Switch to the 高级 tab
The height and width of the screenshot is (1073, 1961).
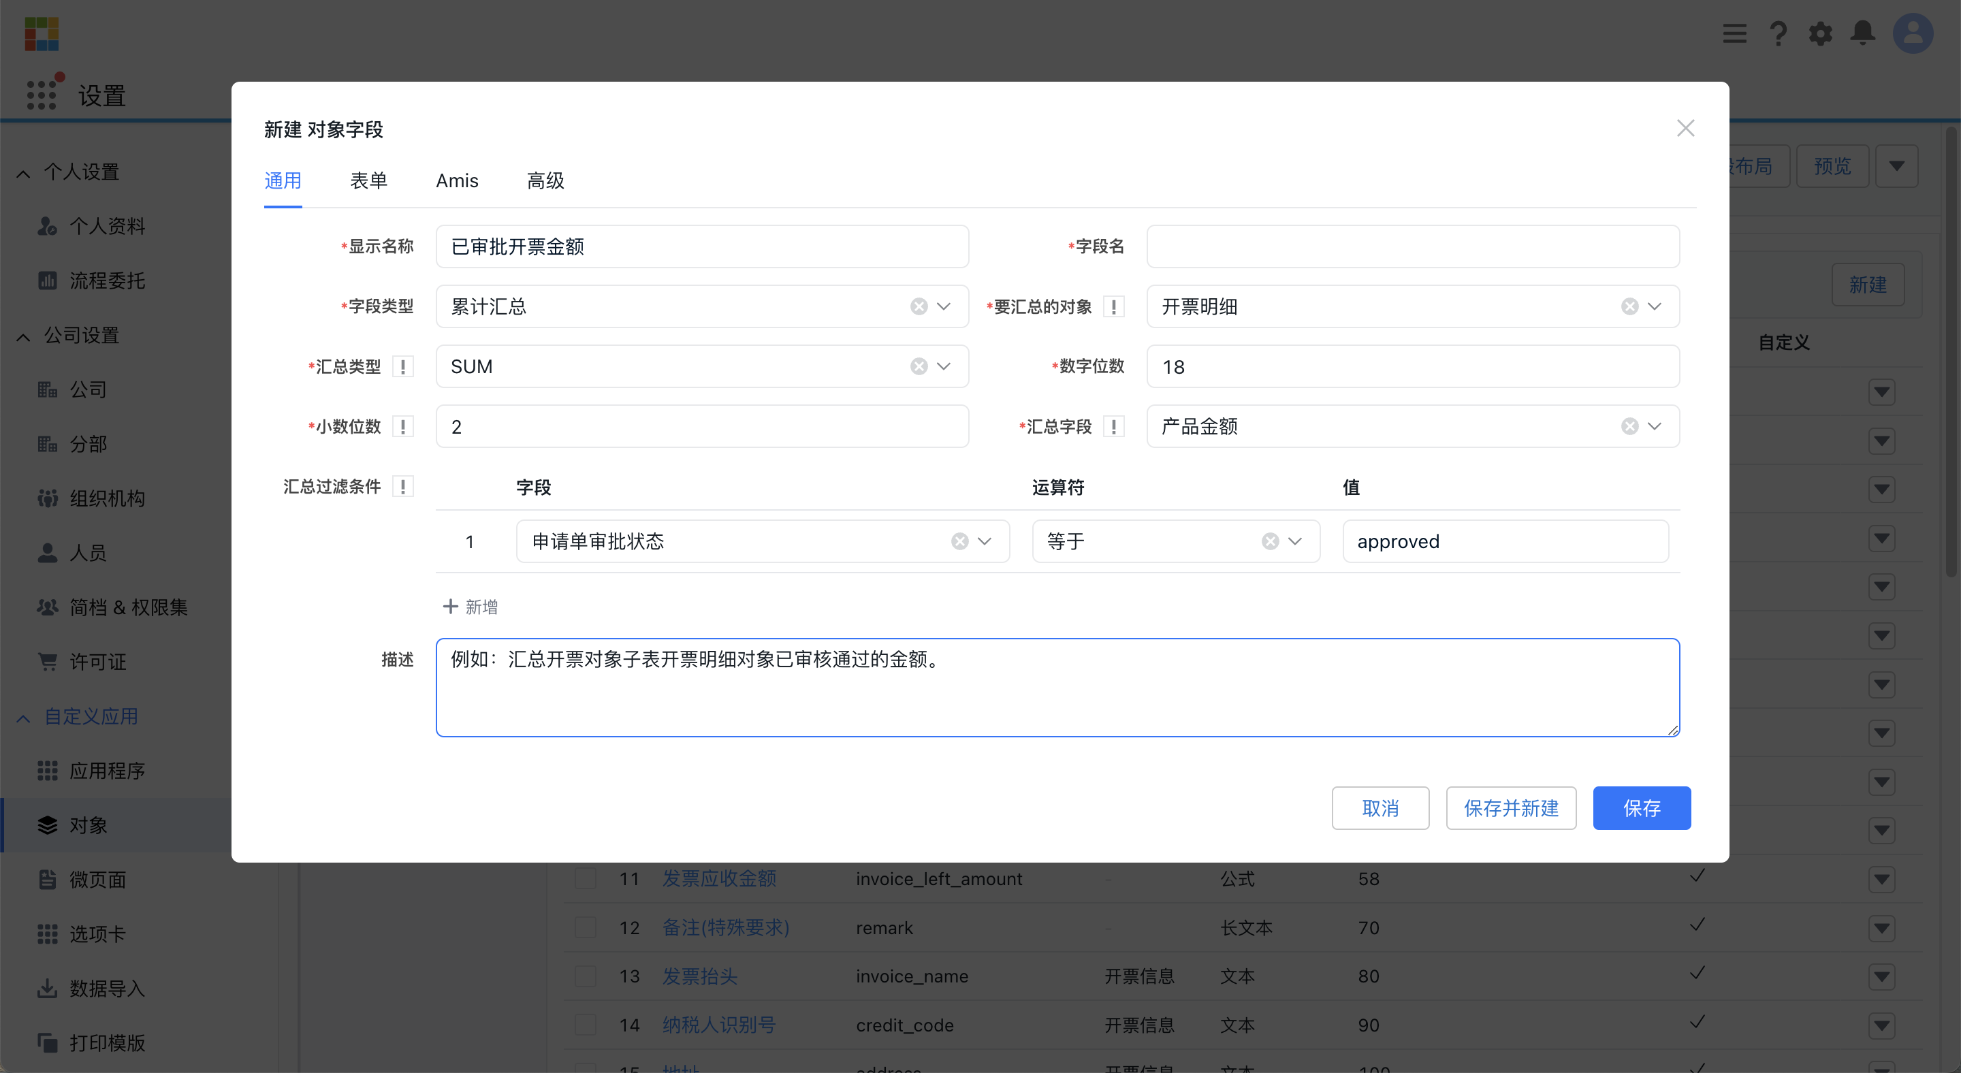(x=545, y=180)
